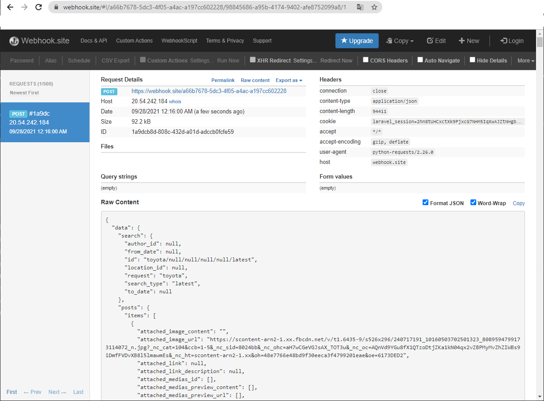544x401 pixels.
Task: Toggle the Auto Navigate checkbox
Action: (420, 60)
